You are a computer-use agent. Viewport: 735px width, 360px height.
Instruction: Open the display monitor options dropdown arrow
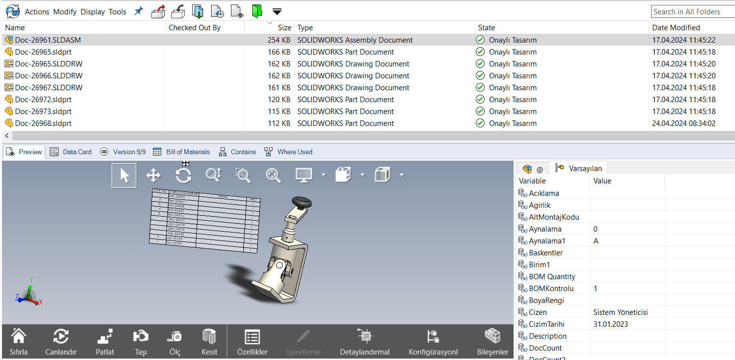[x=324, y=175]
